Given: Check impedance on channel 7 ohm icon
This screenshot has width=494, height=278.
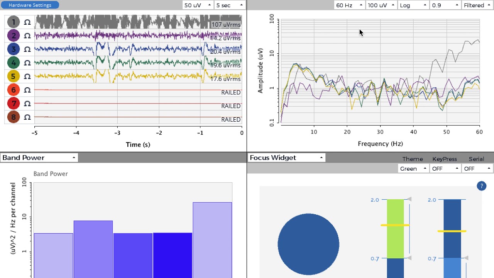Looking at the screenshot, I should click(27, 103).
